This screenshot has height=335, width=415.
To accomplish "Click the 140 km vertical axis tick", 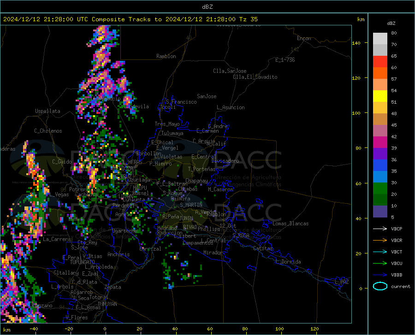I will tap(356, 43).
